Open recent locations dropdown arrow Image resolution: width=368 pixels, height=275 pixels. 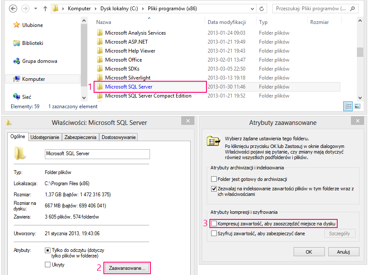coord(35,9)
